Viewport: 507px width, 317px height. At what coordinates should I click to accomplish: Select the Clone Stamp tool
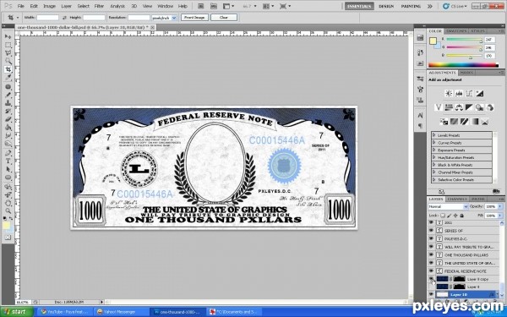(x=8, y=103)
